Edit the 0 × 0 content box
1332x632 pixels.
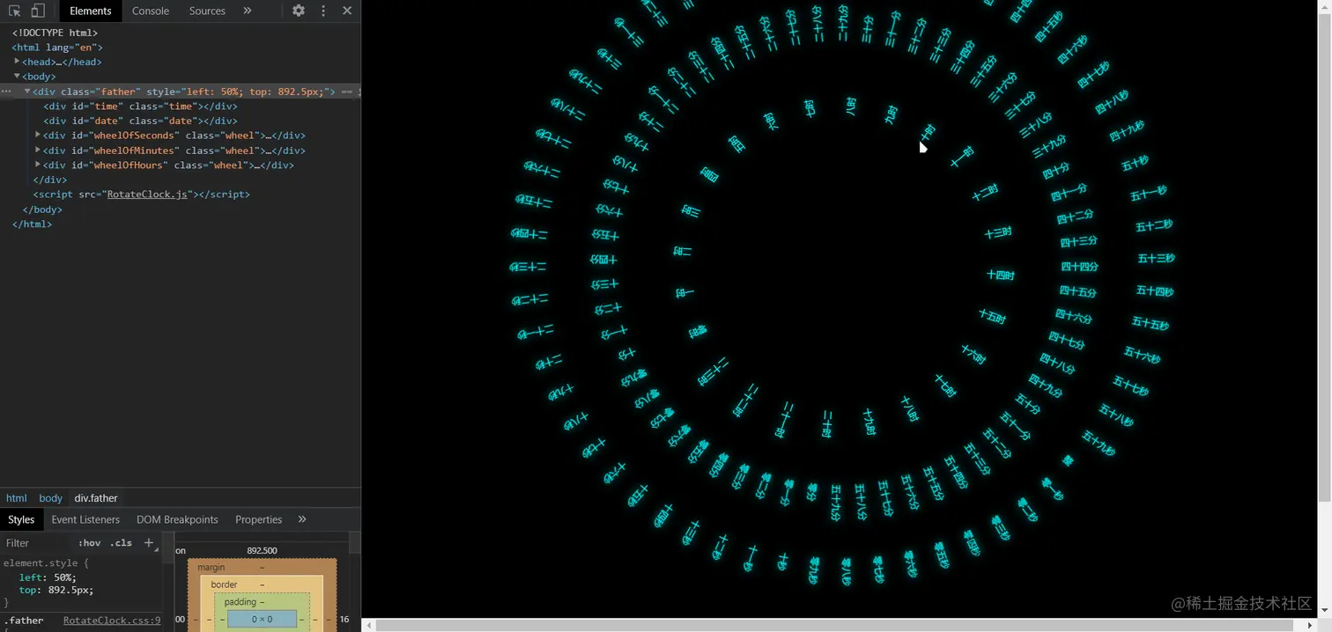coord(262,620)
